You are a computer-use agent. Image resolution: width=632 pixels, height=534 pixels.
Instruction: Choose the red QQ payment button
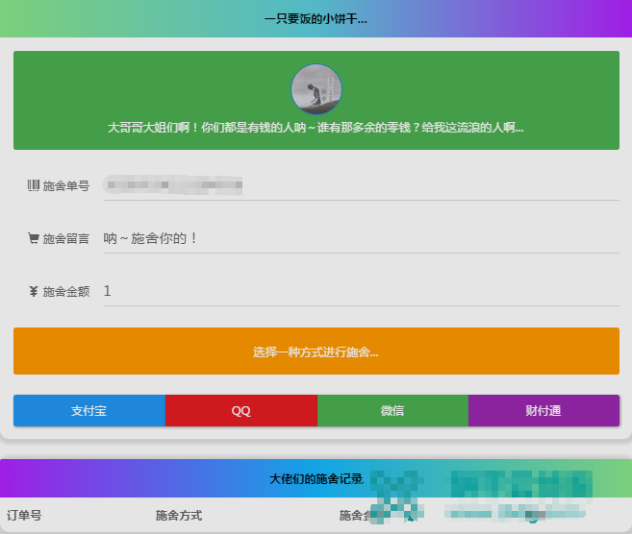(241, 410)
